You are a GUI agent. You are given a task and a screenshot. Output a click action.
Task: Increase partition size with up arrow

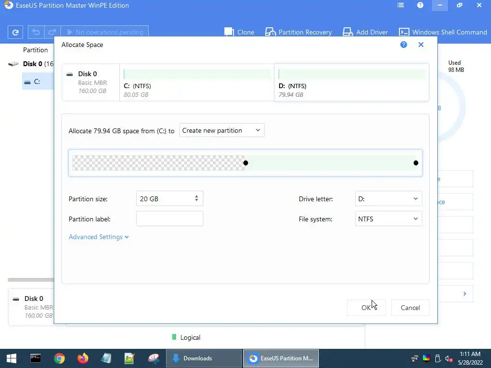pyautogui.click(x=196, y=196)
